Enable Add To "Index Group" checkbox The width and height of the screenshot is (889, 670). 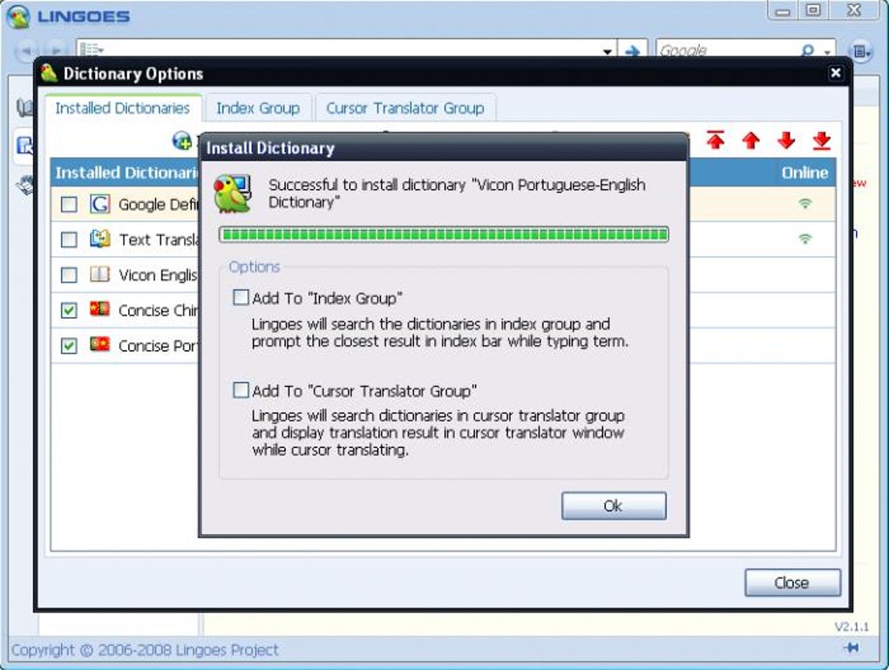point(241,297)
